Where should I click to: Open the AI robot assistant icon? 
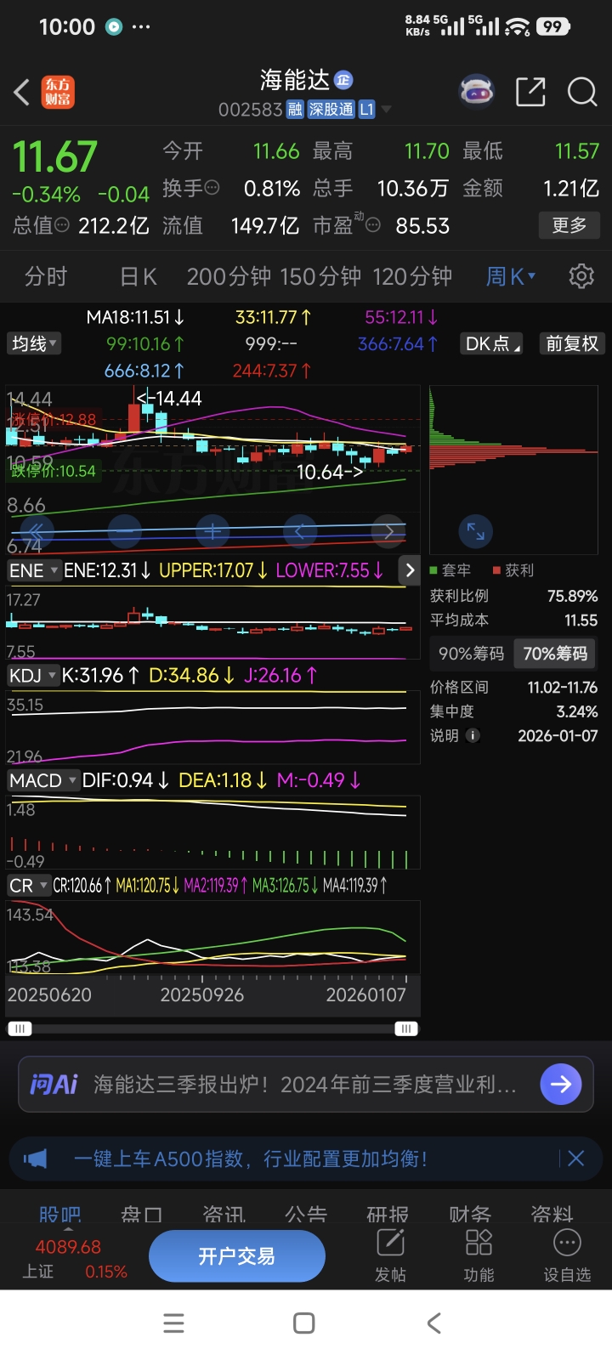pos(477,91)
